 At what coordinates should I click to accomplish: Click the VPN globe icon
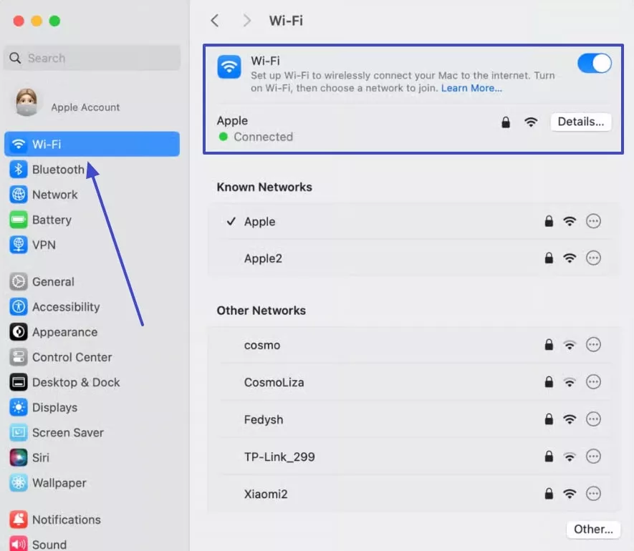19,245
